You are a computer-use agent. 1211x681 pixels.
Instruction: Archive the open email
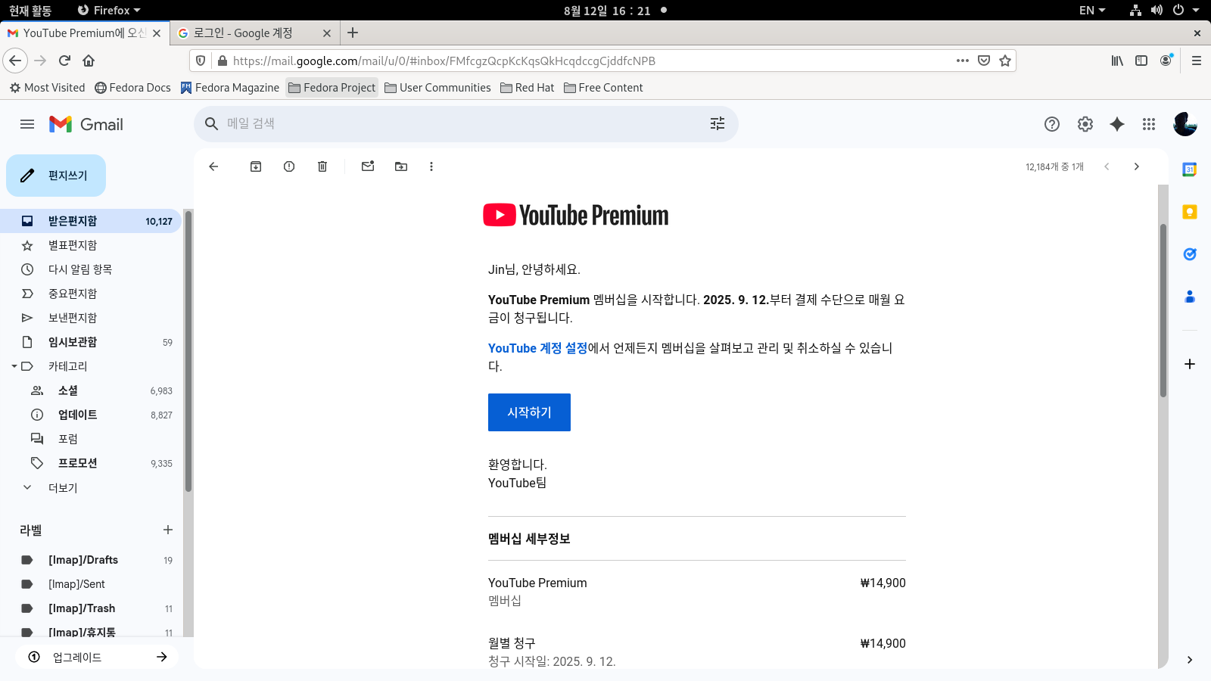(256, 166)
